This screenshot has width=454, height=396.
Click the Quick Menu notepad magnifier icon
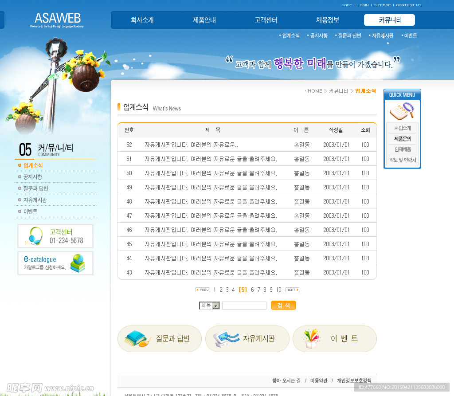click(x=402, y=111)
